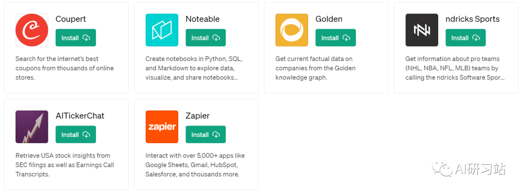
Task: Install the ndricks Sports plugin
Action: tap(466, 38)
